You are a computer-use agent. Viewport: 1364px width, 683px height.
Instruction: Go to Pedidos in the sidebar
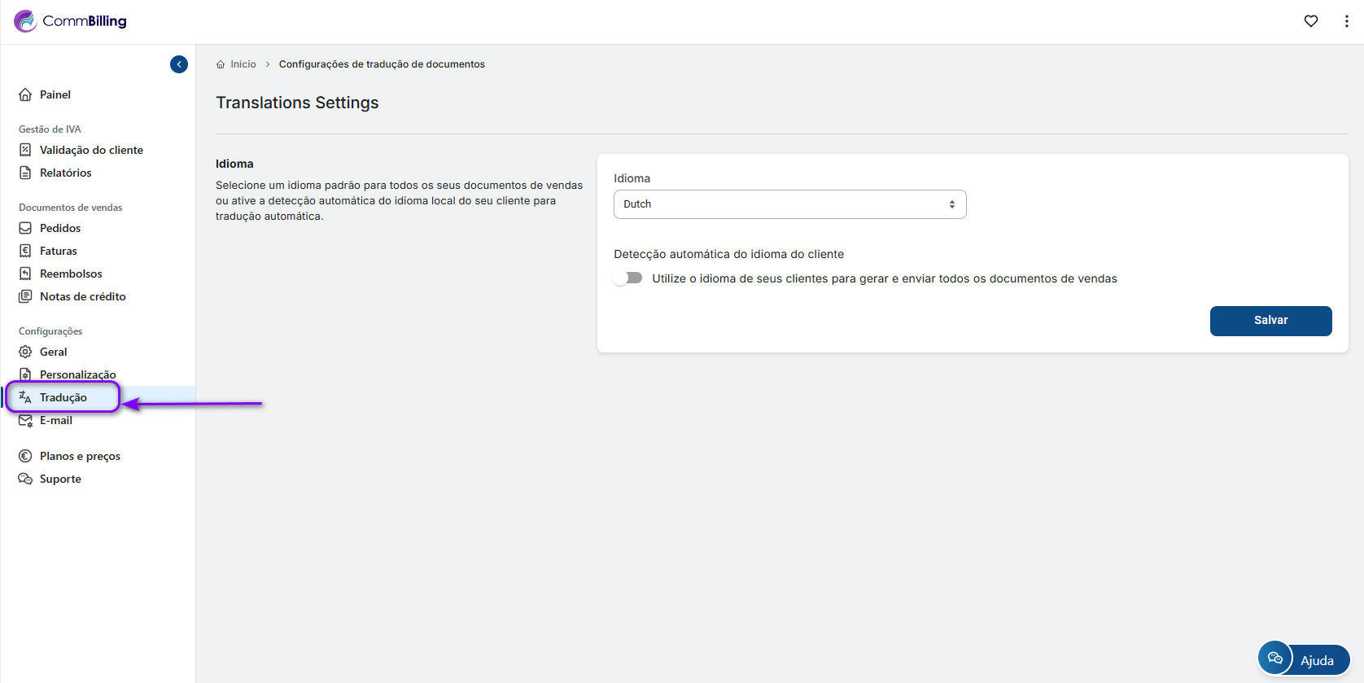click(60, 228)
